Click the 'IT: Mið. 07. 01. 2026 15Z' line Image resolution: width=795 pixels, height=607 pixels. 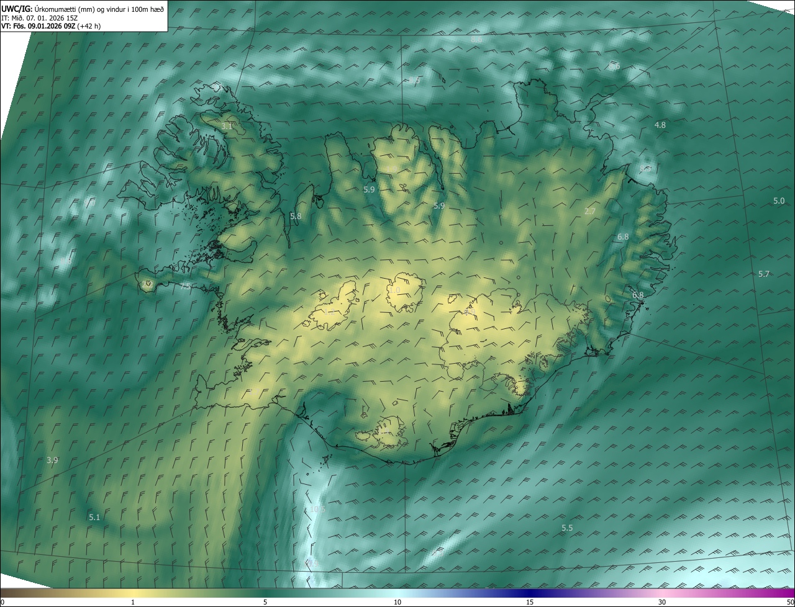click(x=41, y=18)
